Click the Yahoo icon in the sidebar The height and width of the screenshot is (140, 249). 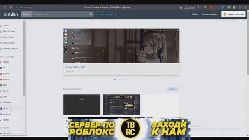click(1, 108)
